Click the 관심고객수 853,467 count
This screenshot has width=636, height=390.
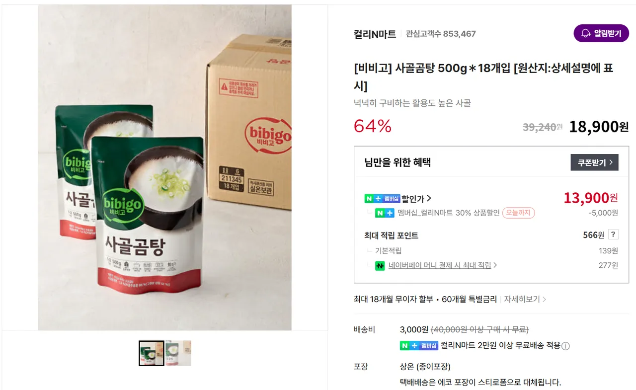(441, 34)
